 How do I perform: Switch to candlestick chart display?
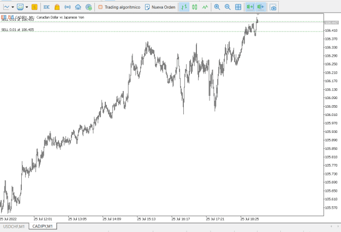tap(195, 7)
